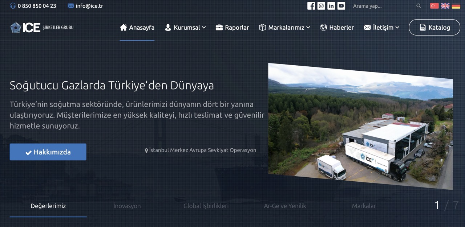
Task: Open the Instagram page via its icon
Action: [x=321, y=6]
